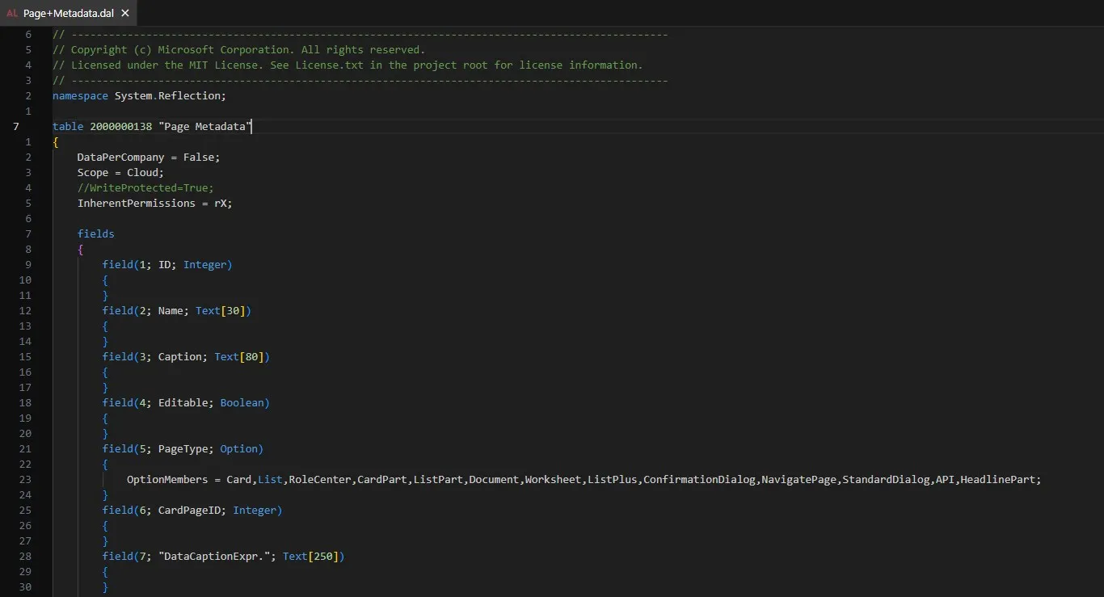Click Editable in the field(4) declaration

(183, 402)
